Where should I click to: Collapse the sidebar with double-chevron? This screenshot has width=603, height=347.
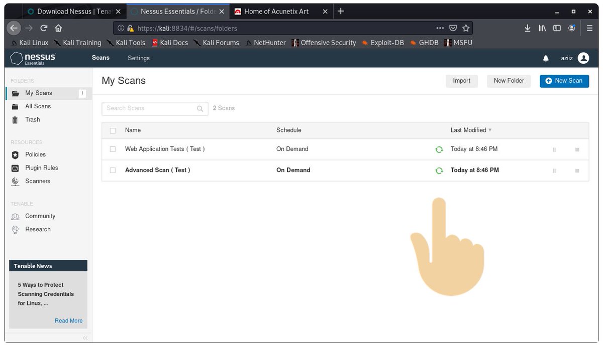[x=85, y=338]
